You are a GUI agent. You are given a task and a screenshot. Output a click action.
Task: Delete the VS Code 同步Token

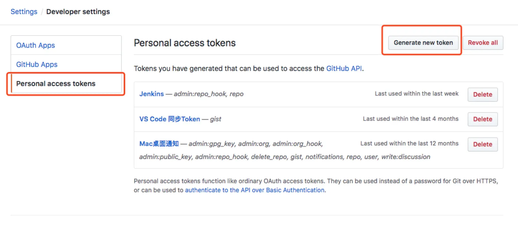pyautogui.click(x=482, y=119)
